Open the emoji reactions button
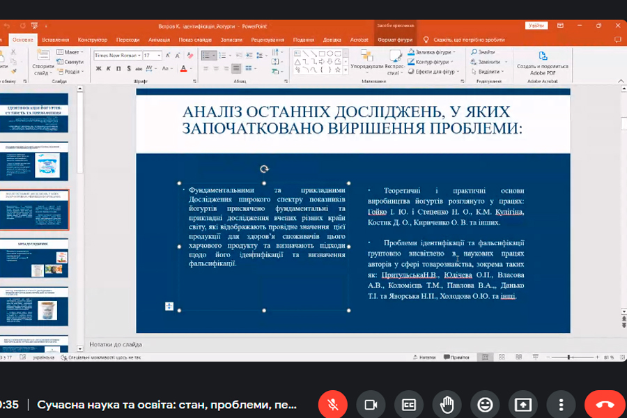Image resolution: width=627 pixels, height=418 pixels. (x=485, y=404)
